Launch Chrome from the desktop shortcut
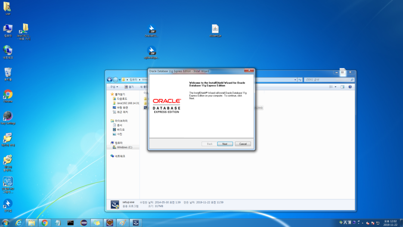The image size is (403, 227). [x=8, y=96]
